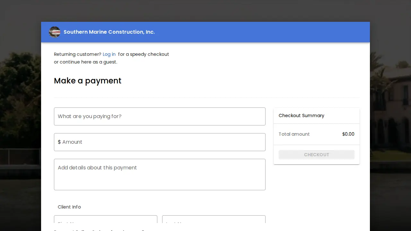This screenshot has height=231, width=411.
Task: Open the Log in link
Action: tap(109, 54)
